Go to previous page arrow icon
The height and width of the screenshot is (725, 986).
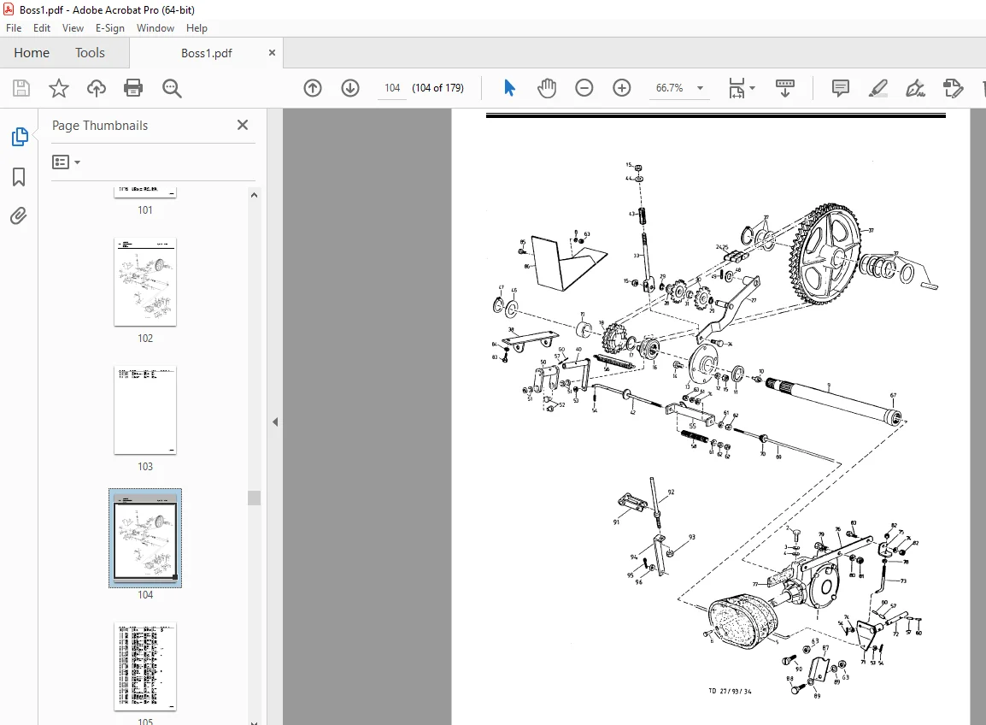[x=313, y=88]
